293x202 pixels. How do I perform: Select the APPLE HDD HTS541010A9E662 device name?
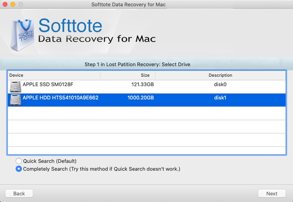click(x=61, y=98)
